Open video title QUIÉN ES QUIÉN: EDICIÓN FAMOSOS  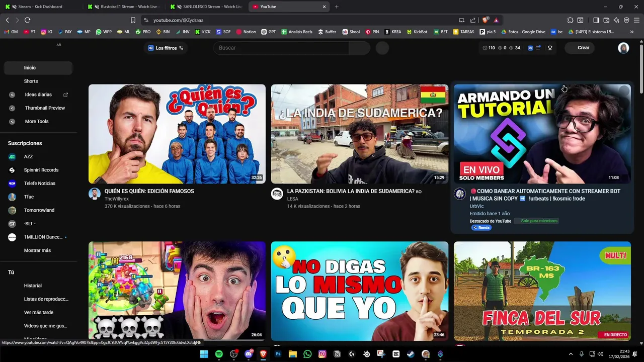click(x=149, y=191)
